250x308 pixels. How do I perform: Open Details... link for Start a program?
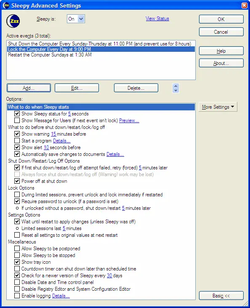(61, 141)
